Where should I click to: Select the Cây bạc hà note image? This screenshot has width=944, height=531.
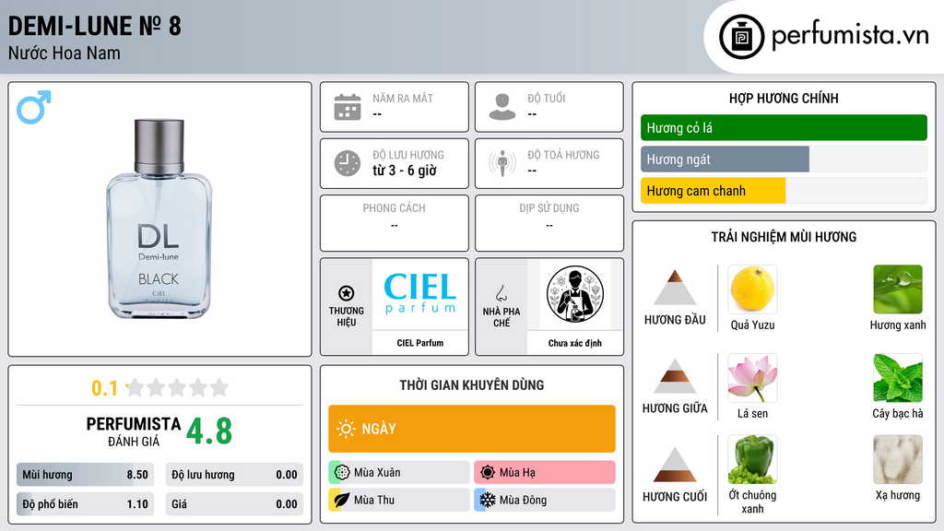click(898, 377)
